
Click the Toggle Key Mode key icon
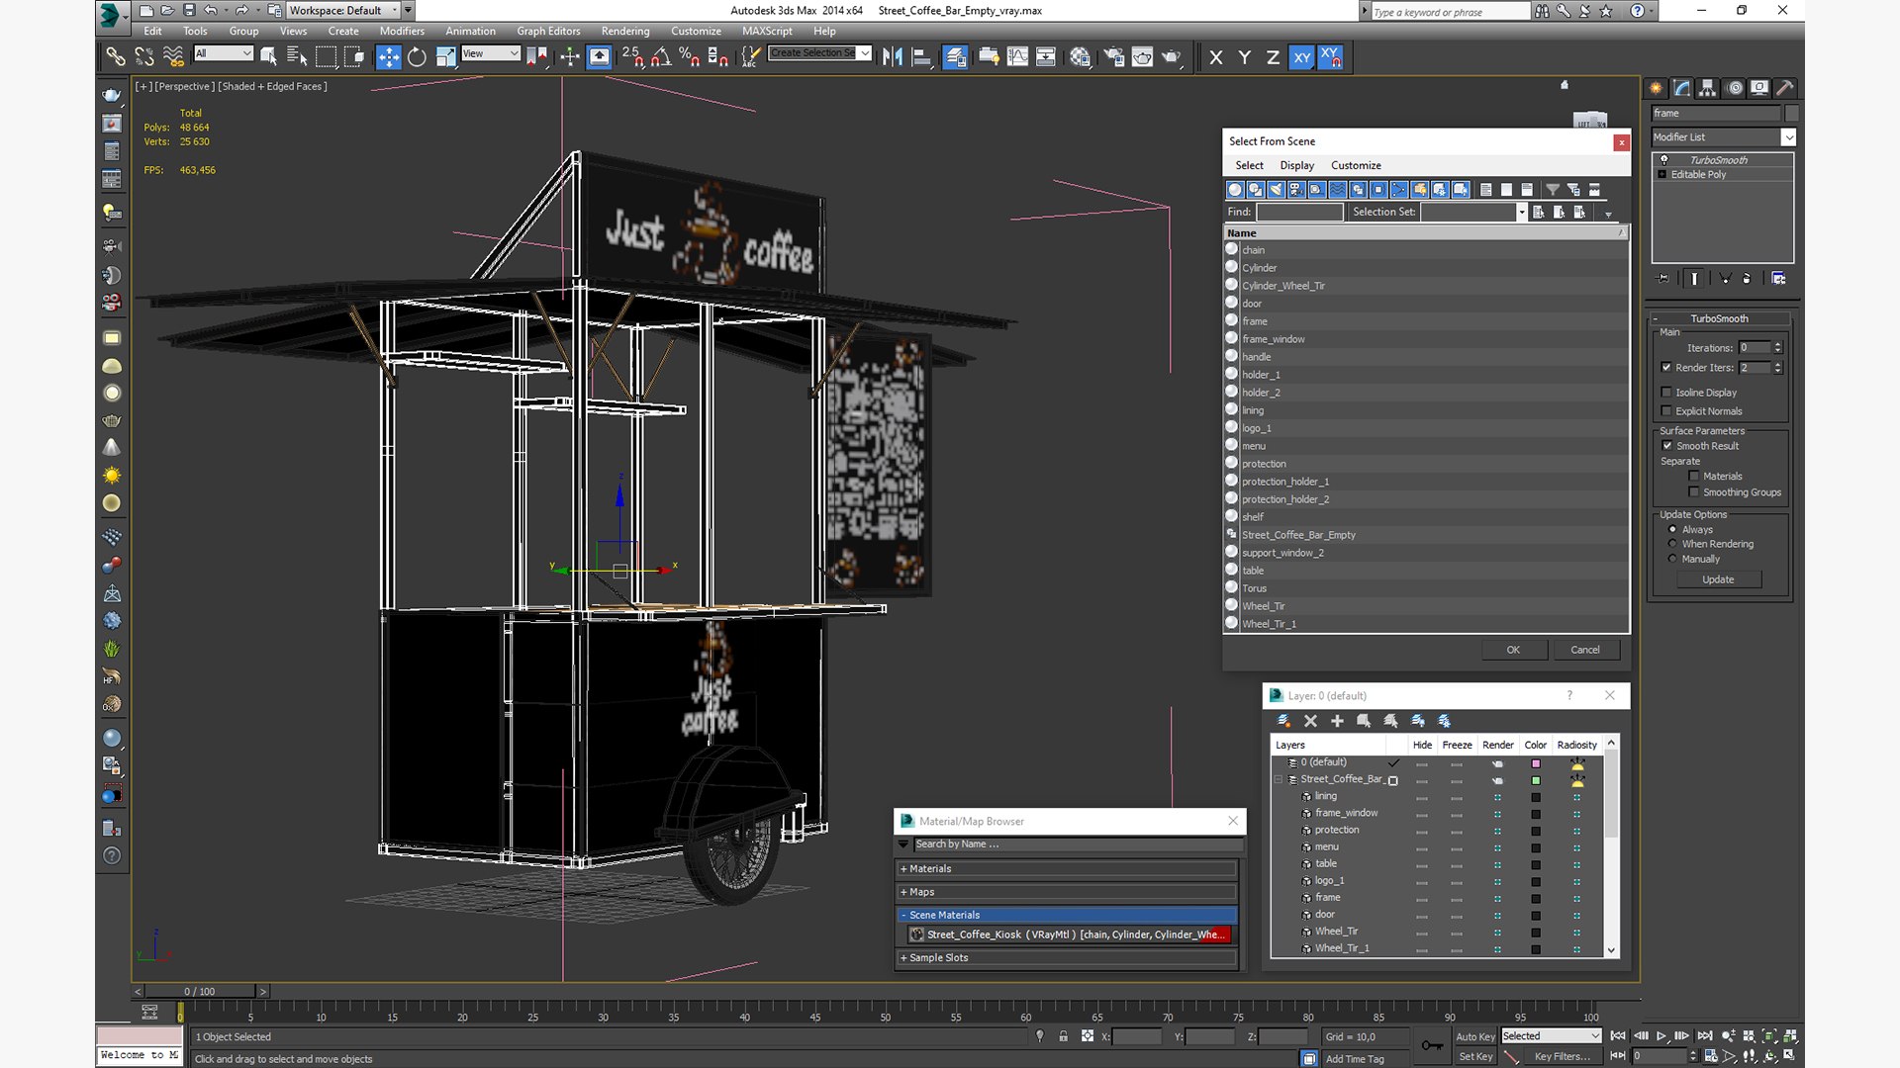(1432, 1045)
